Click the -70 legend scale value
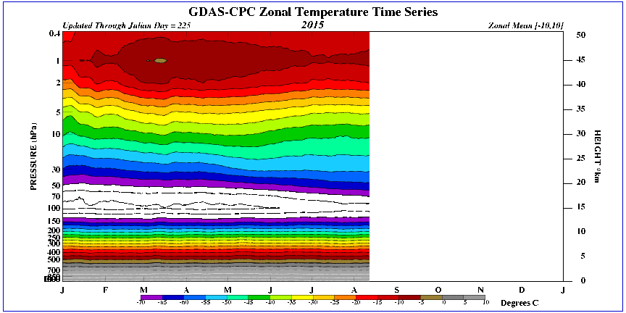626x313 pixels. click(141, 303)
